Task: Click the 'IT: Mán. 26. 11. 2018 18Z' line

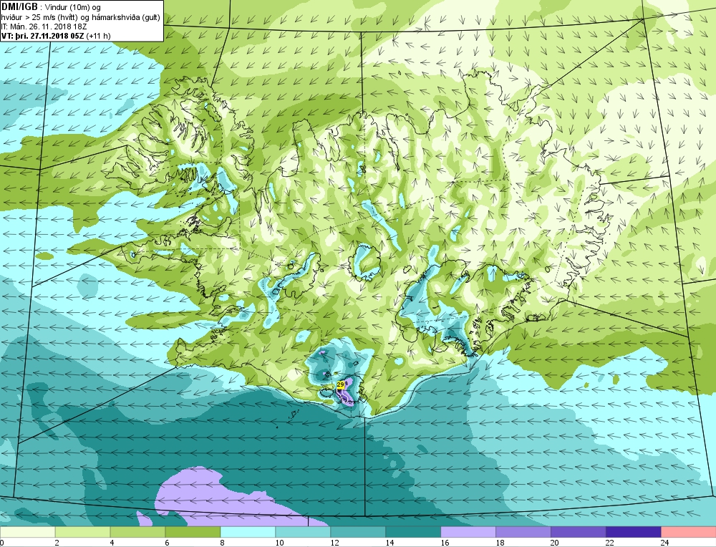Action: [x=44, y=26]
